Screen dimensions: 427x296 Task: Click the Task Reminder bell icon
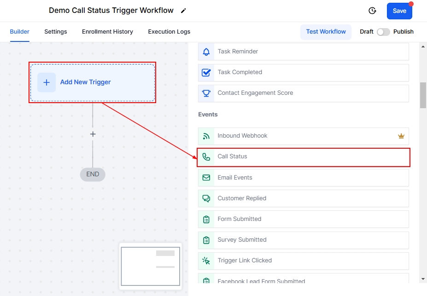pos(206,52)
